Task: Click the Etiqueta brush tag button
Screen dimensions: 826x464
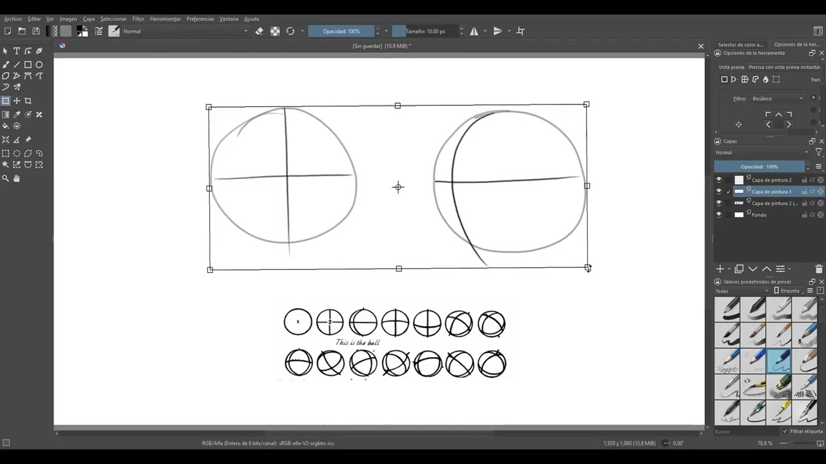Action: click(x=787, y=291)
